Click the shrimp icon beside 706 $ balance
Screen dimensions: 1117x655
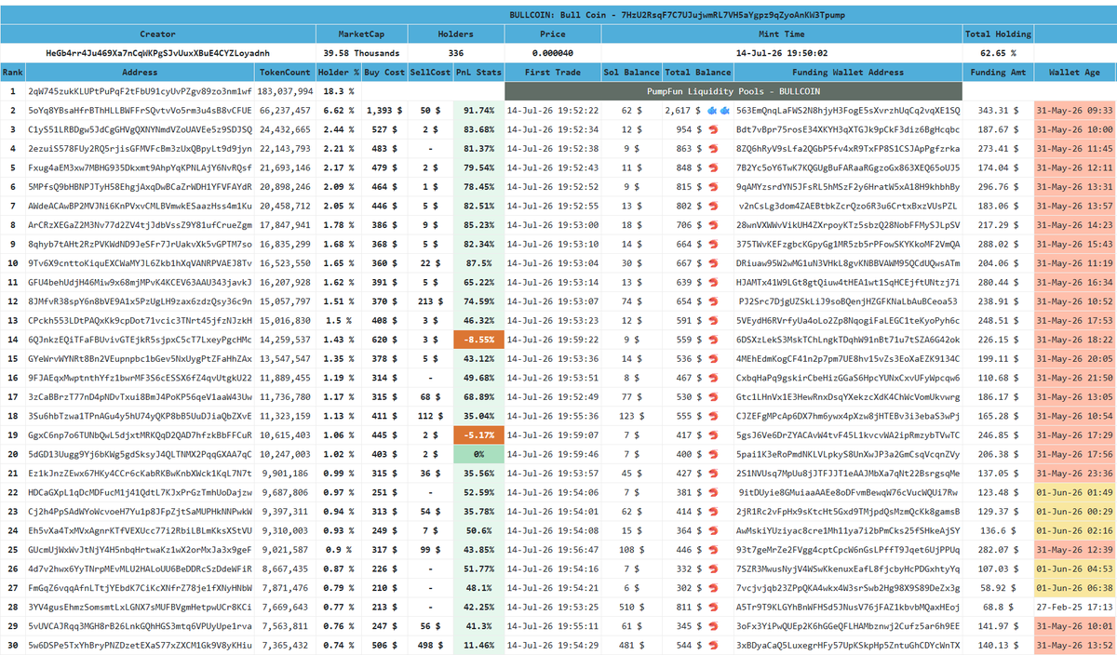[713, 224]
